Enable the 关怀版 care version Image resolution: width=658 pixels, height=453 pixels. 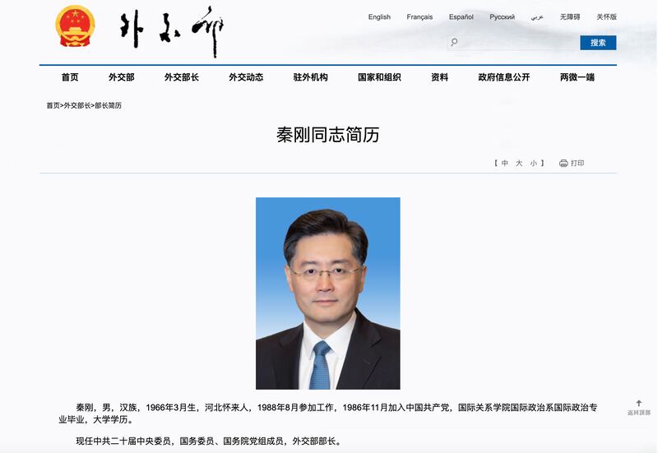(x=606, y=17)
